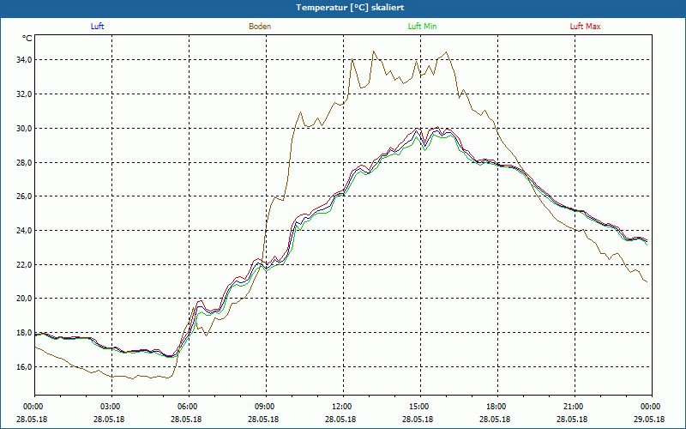Click the blue Luft legend label

(x=97, y=27)
